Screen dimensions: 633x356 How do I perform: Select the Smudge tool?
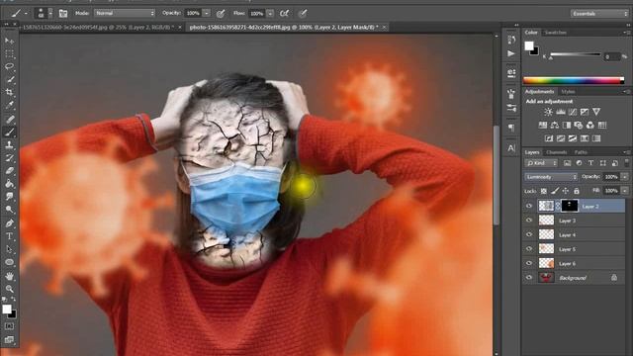(x=9, y=197)
